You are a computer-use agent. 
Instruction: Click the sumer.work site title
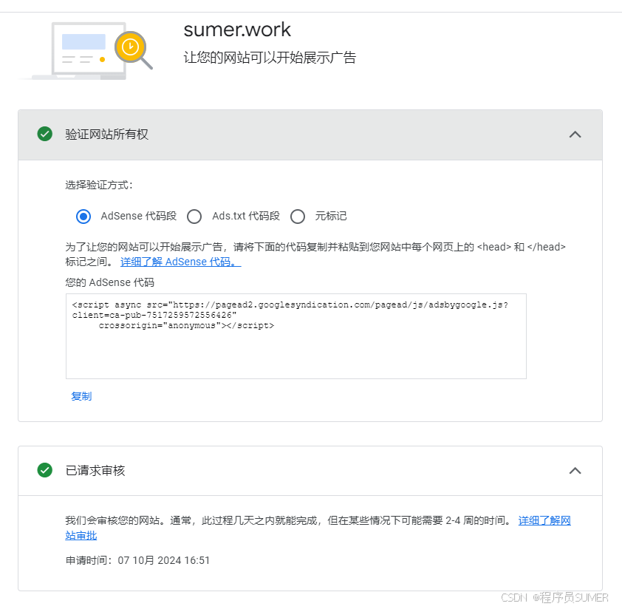237,30
